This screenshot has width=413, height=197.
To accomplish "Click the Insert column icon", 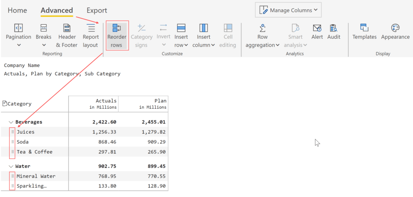I will point(204,28).
